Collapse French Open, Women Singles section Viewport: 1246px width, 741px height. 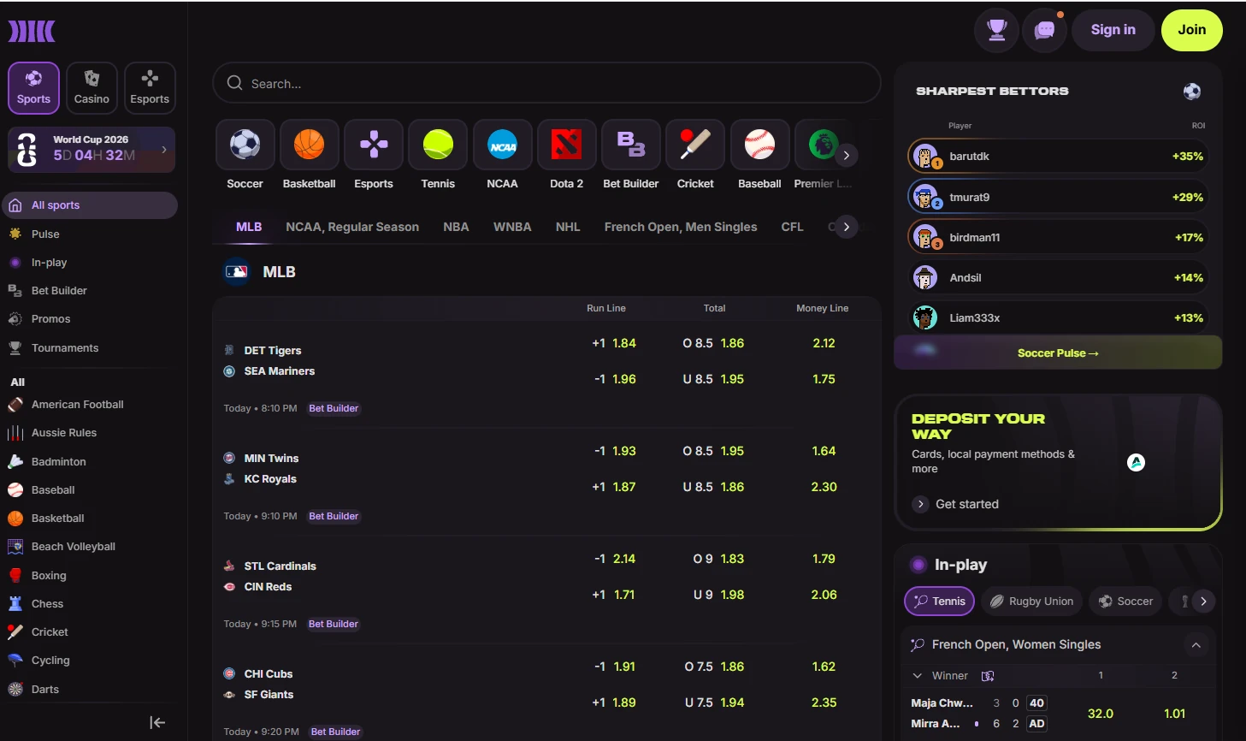pos(1196,644)
